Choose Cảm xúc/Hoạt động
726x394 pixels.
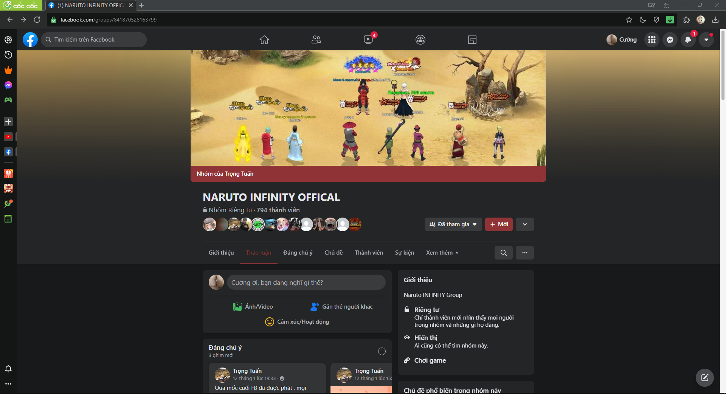pos(297,322)
